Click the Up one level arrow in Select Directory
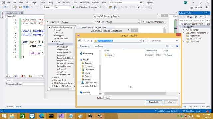This screenshot has height=119, width=213. click(x=92, y=41)
